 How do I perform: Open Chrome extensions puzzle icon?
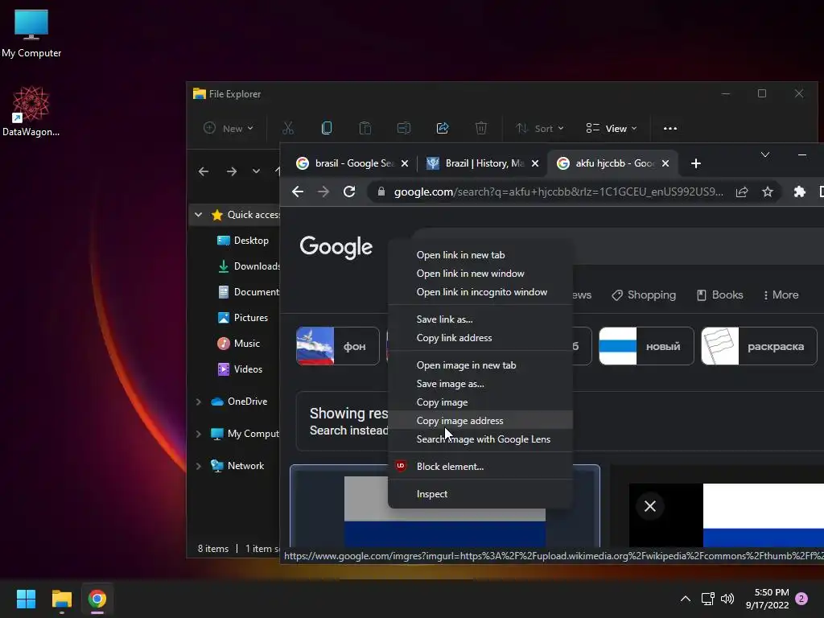point(799,192)
